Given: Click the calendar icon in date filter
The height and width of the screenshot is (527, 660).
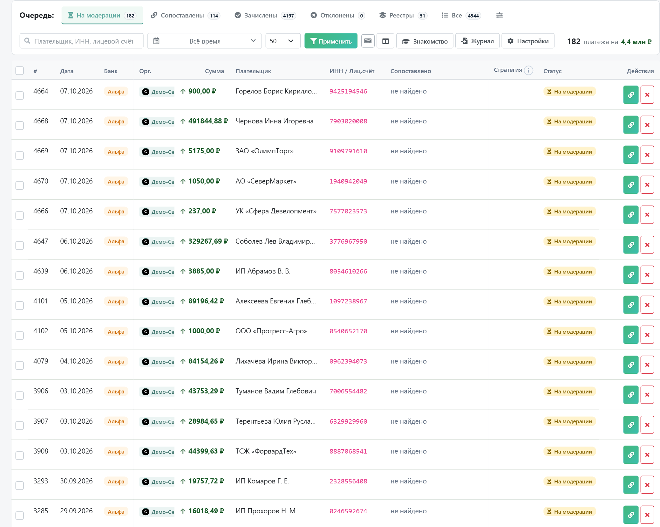Looking at the screenshot, I should click(156, 41).
